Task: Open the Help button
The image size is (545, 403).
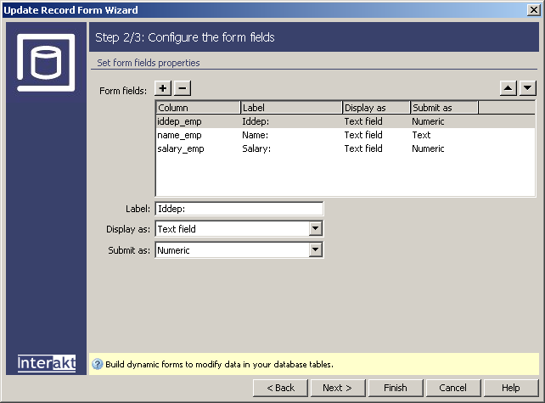Action: point(510,388)
